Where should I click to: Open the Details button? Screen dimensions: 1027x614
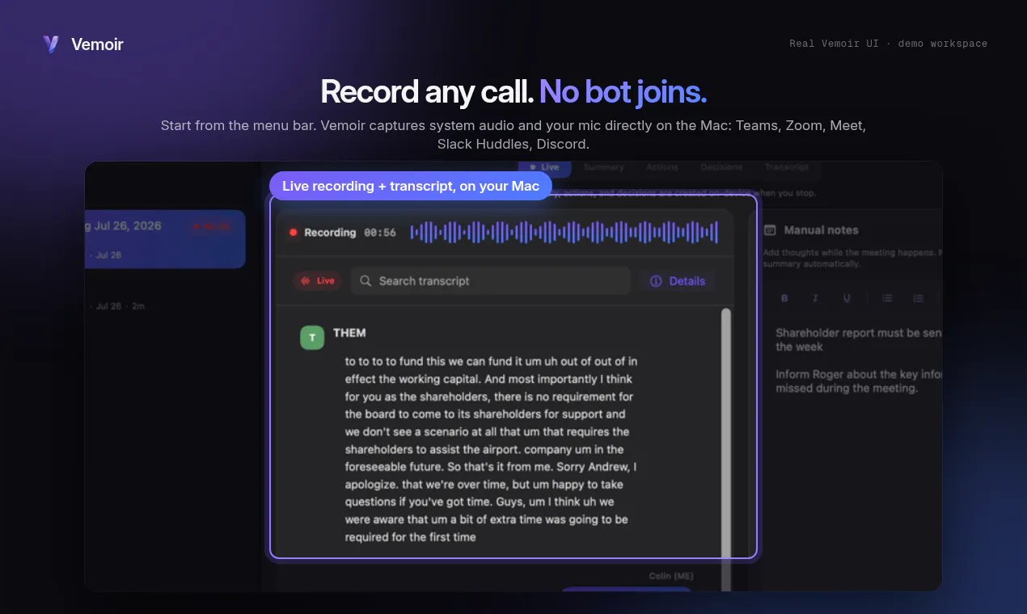click(678, 281)
